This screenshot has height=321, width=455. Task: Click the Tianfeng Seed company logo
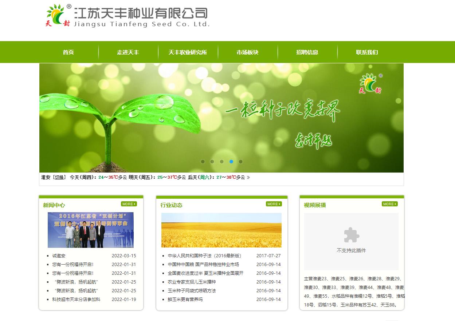(128, 16)
